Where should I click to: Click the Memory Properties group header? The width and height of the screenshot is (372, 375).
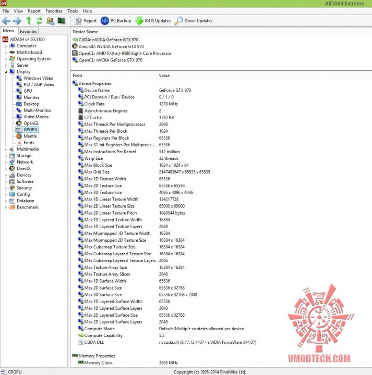tap(94, 356)
